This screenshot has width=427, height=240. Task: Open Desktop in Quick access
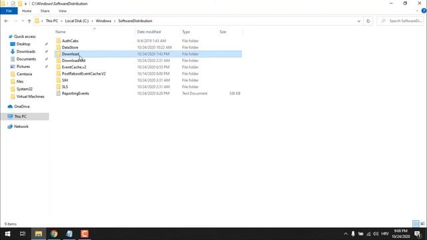(x=23, y=44)
